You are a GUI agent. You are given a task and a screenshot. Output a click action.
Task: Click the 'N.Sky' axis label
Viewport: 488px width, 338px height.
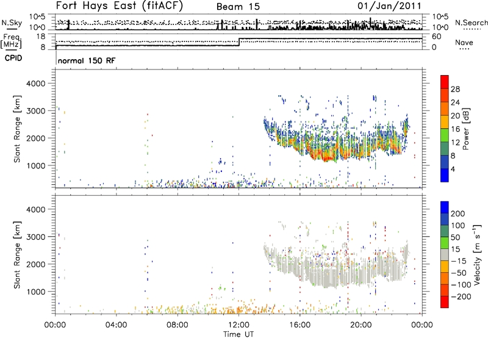[12, 23]
